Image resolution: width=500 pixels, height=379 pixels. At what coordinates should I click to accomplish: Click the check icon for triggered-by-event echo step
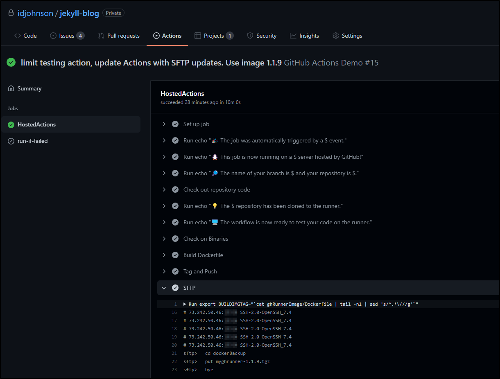click(x=175, y=140)
